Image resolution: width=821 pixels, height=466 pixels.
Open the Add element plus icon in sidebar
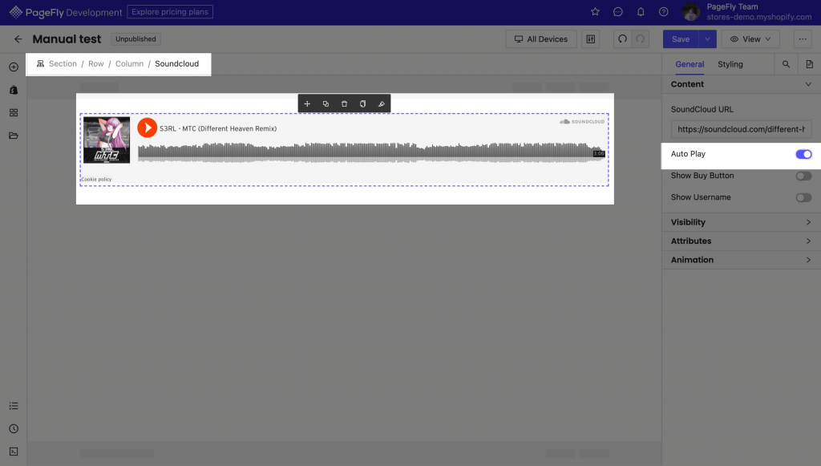click(x=14, y=67)
